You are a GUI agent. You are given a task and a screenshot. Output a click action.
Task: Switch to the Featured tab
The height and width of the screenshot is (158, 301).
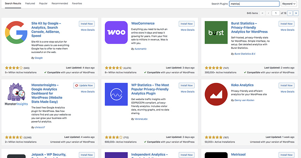30,4
